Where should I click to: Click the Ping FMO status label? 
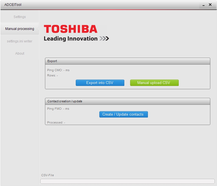(x=58, y=109)
